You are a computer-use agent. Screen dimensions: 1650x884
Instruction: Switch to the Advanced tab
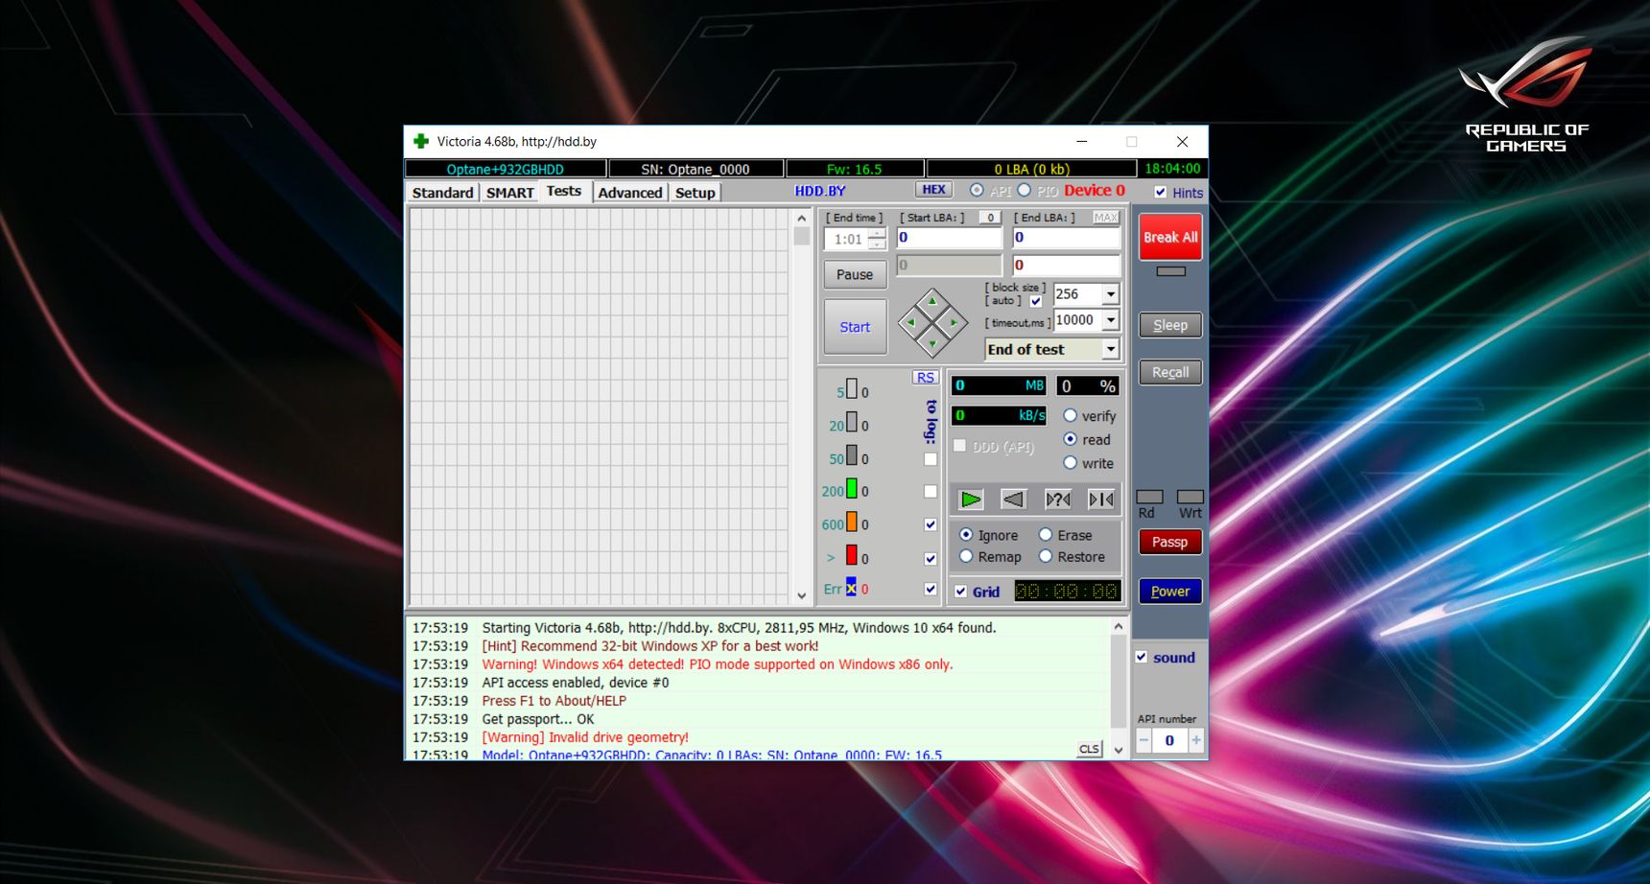[x=630, y=193]
